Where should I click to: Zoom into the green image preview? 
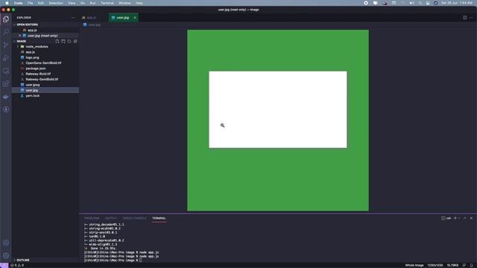(x=278, y=121)
